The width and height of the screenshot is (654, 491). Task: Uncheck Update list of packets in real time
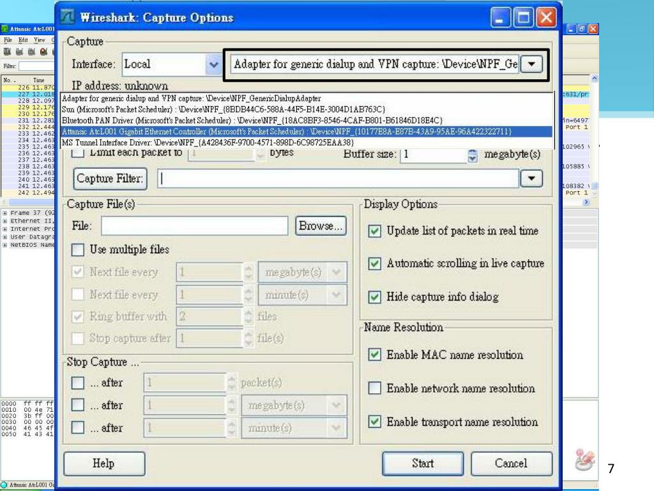(374, 231)
